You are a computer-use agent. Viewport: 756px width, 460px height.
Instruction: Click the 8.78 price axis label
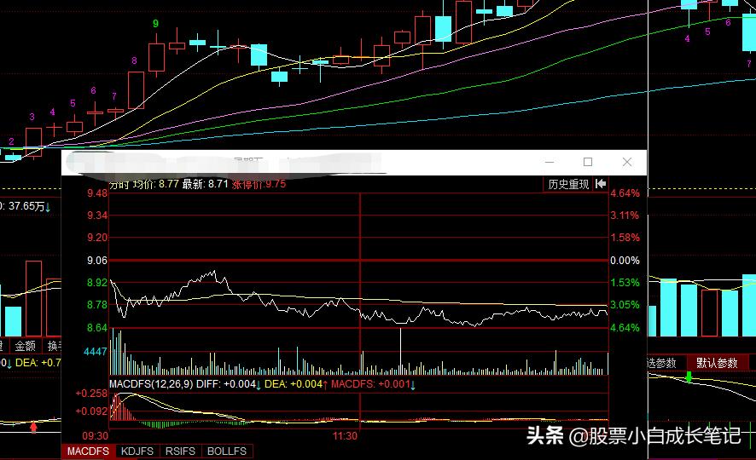[x=97, y=305]
